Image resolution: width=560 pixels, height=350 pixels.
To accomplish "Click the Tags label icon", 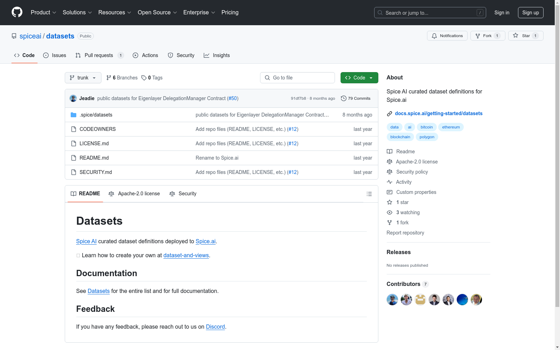I will 144,78.
